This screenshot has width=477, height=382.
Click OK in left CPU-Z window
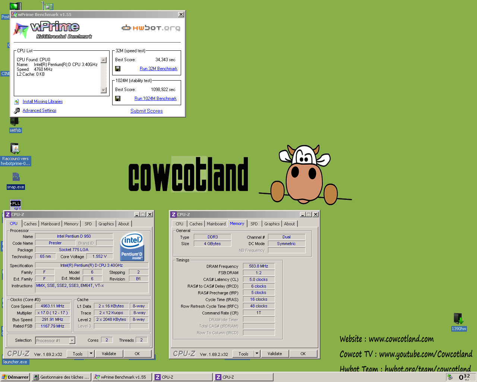click(x=138, y=354)
